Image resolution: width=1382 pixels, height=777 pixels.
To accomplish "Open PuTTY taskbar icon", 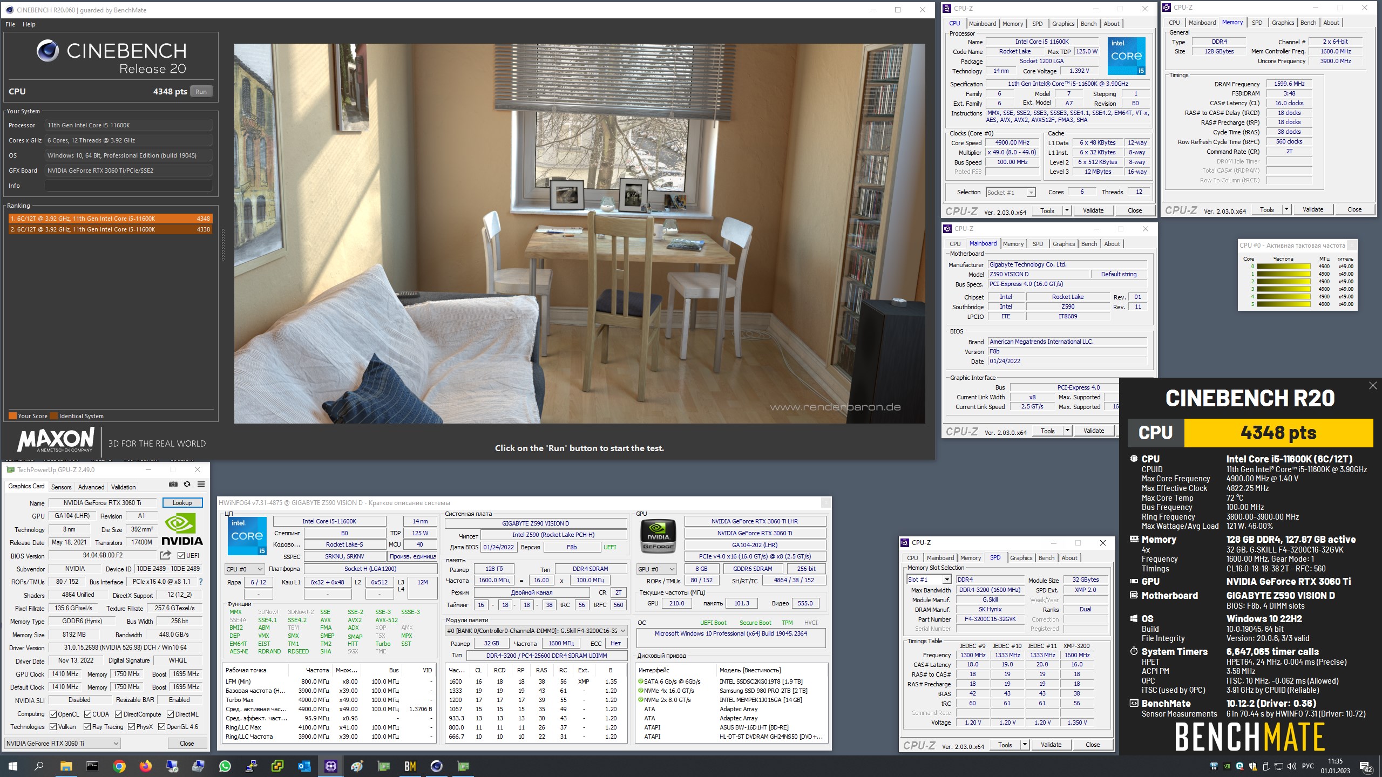I will 251,766.
